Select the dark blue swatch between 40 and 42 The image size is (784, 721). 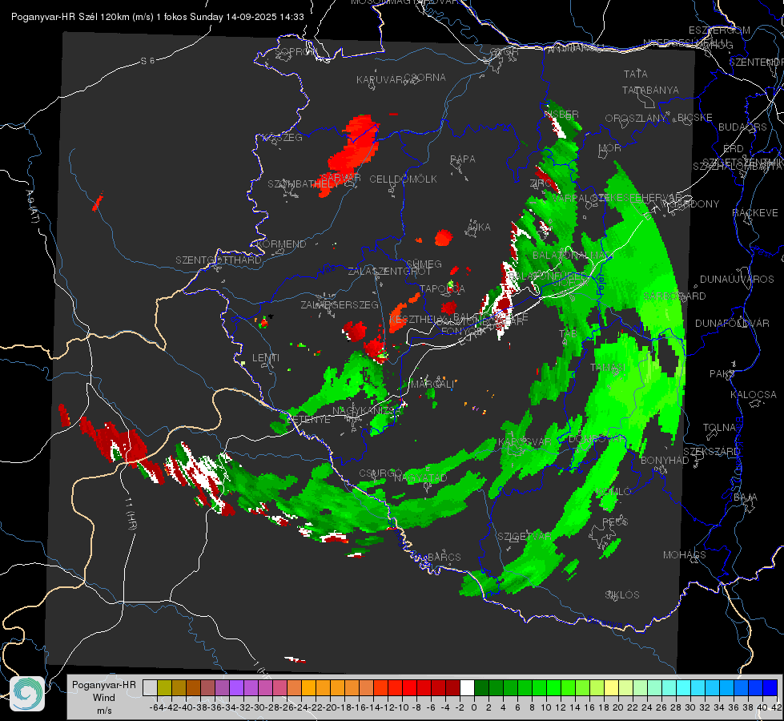[x=770, y=687]
